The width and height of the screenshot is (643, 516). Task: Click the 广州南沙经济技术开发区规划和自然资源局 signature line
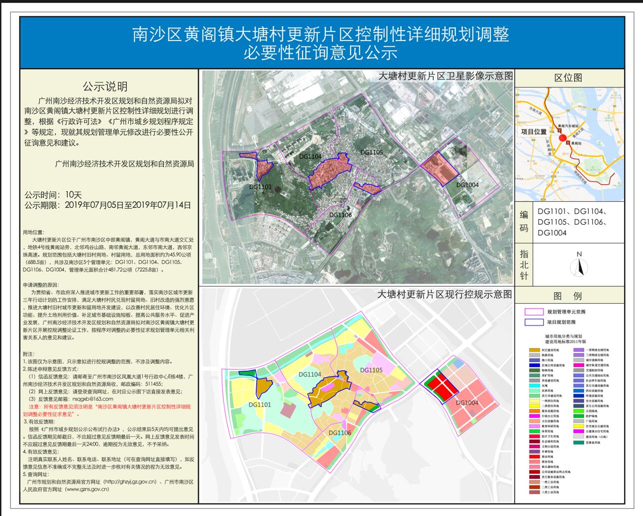point(124,163)
